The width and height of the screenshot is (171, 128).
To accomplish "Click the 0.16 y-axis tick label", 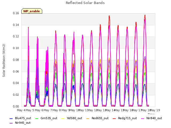I will click(16, 13).
